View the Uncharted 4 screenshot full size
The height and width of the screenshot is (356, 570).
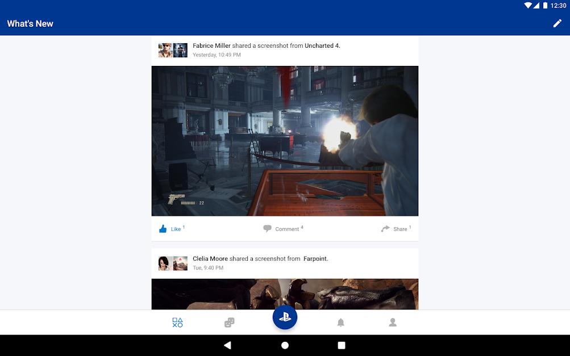pos(285,140)
